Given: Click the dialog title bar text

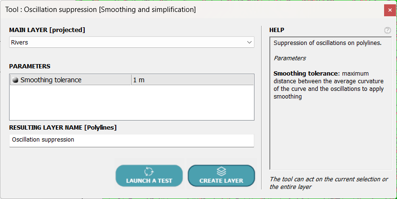Looking at the screenshot, I should [x=100, y=10].
